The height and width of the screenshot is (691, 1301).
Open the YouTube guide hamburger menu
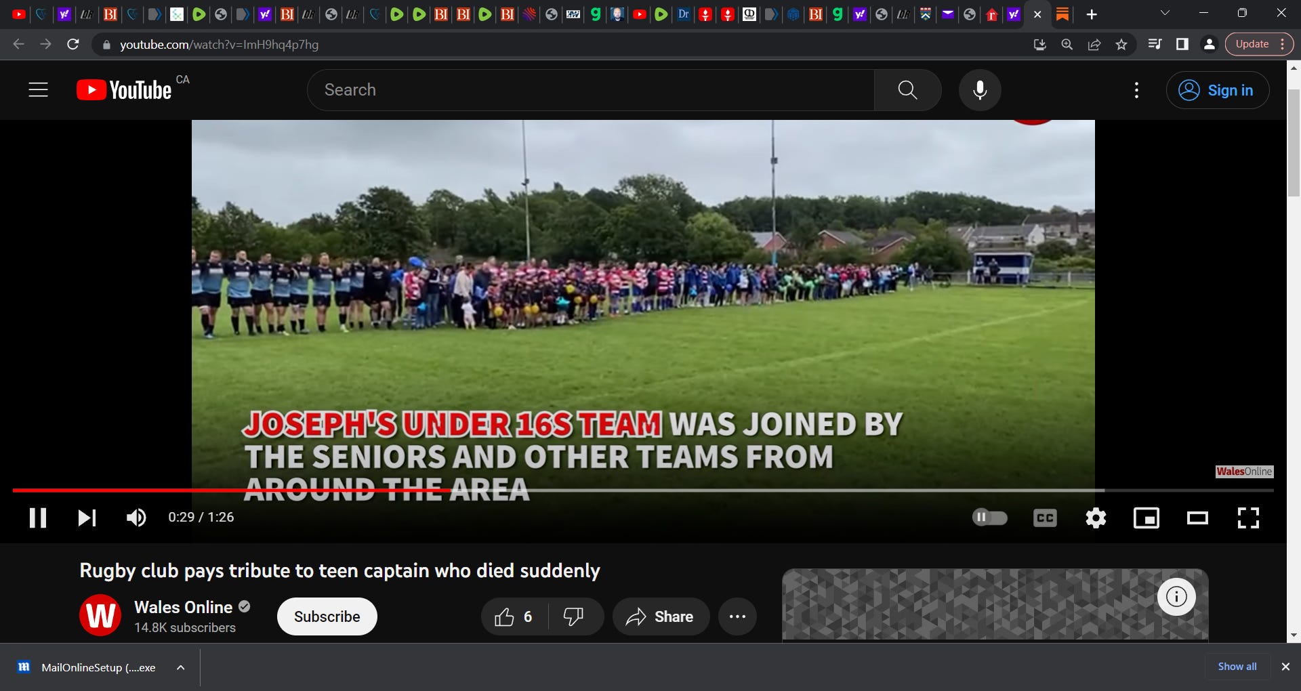38,90
